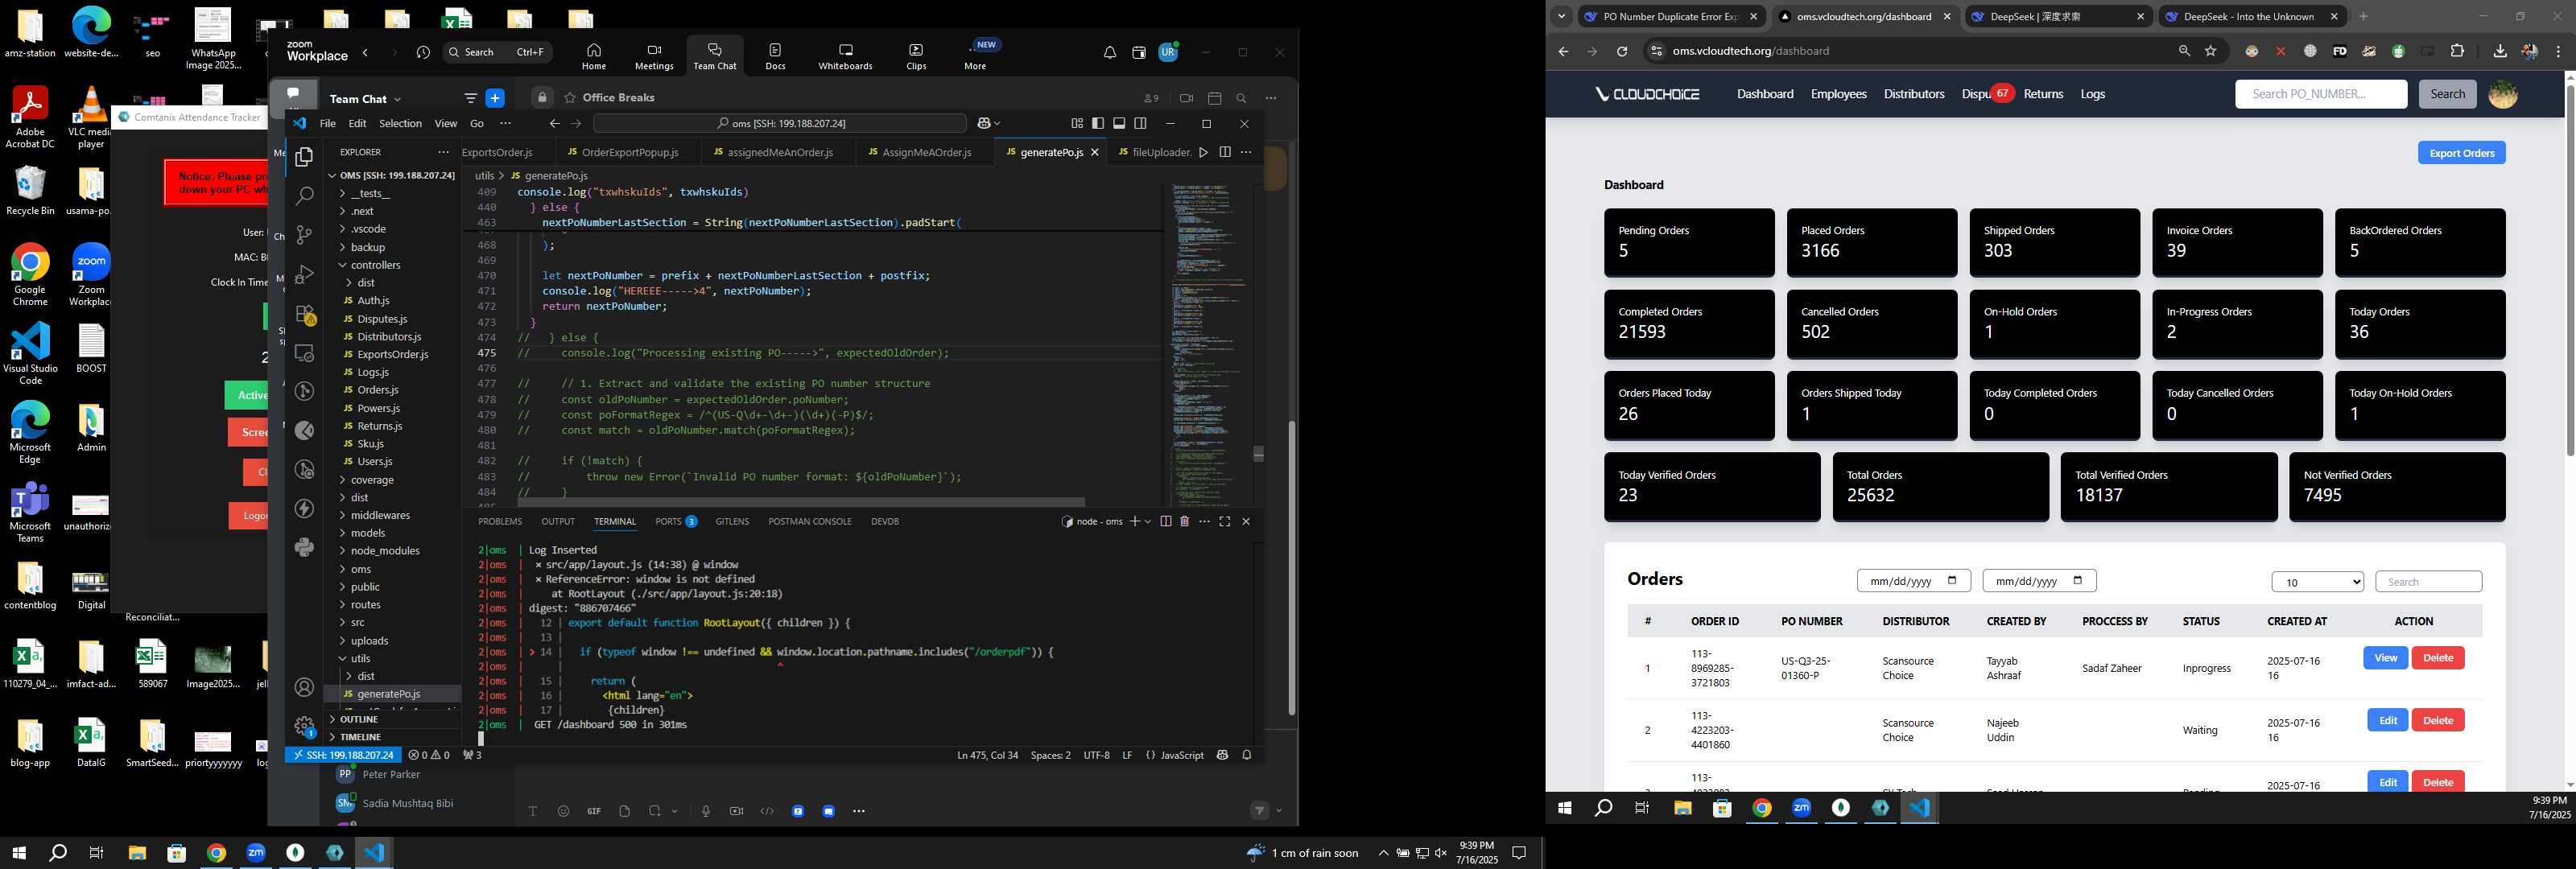Click the first mm/dd/yyyy date field
Image resolution: width=2576 pixels, height=869 pixels.
[x=1913, y=582]
